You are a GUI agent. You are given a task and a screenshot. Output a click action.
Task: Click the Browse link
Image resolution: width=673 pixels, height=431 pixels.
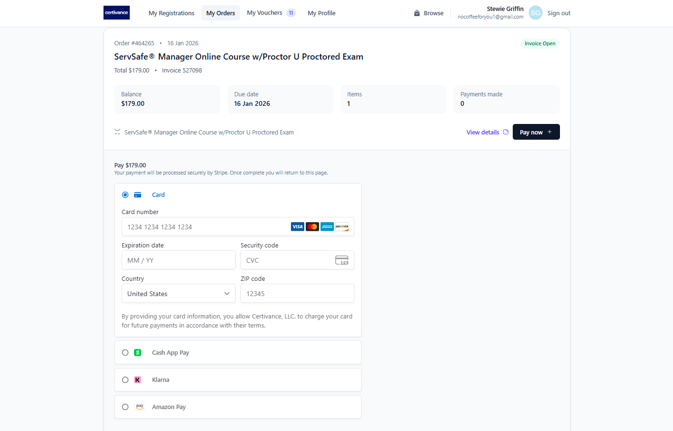(434, 13)
